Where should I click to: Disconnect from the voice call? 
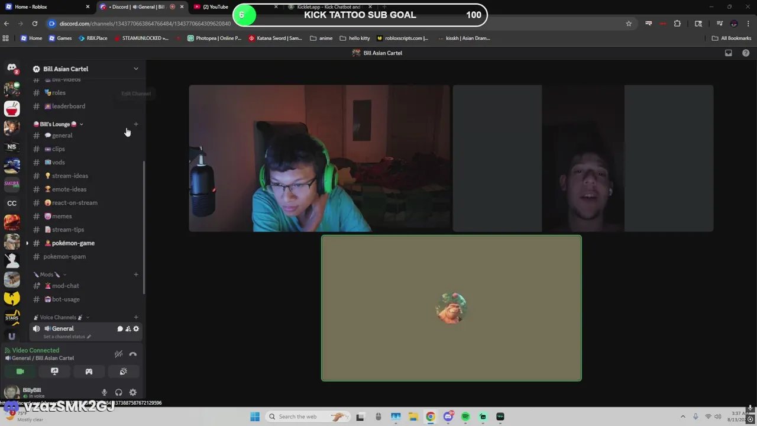pos(132,354)
